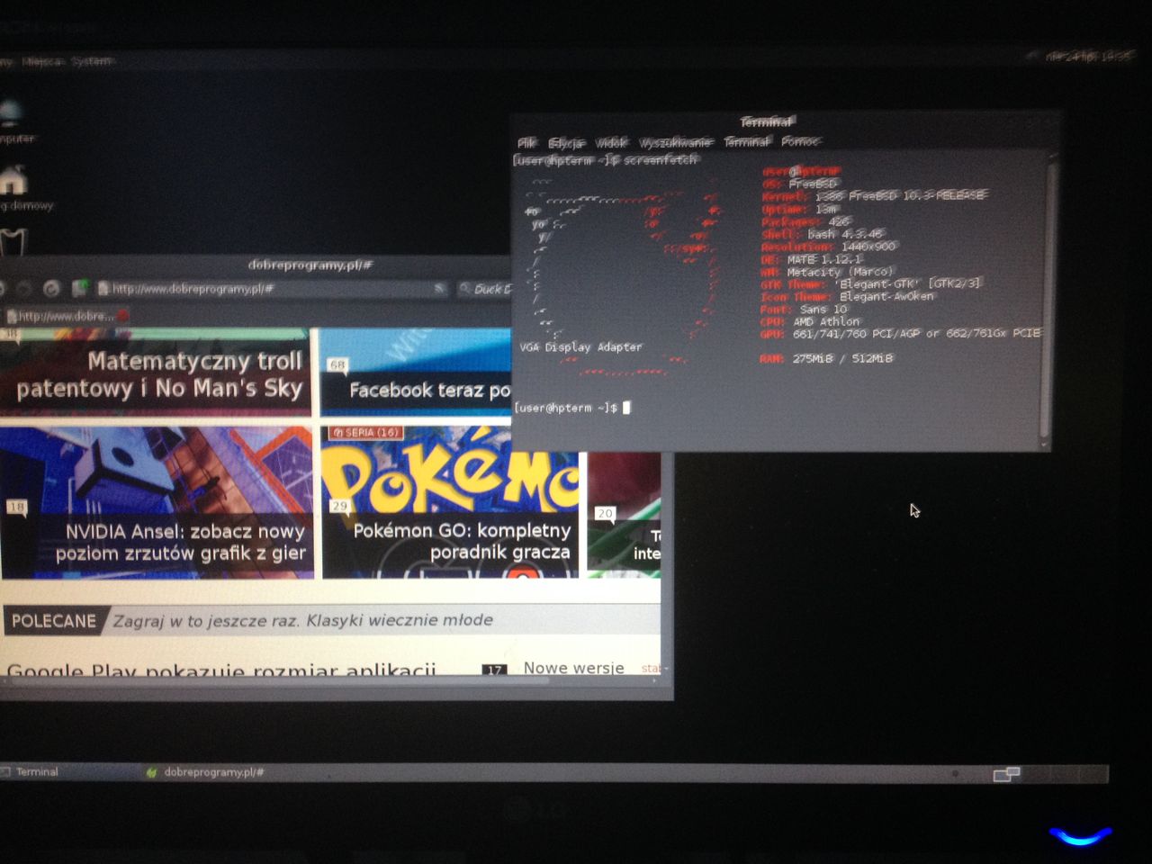Click the AMD Athlon CPU text
This screenshot has height=864, width=1152.
[x=826, y=321]
